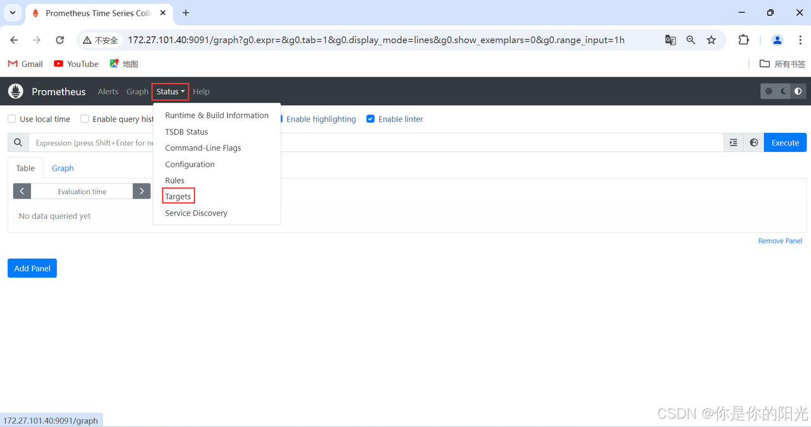Step evaluation time backward
The width and height of the screenshot is (811, 427).
(x=22, y=191)
